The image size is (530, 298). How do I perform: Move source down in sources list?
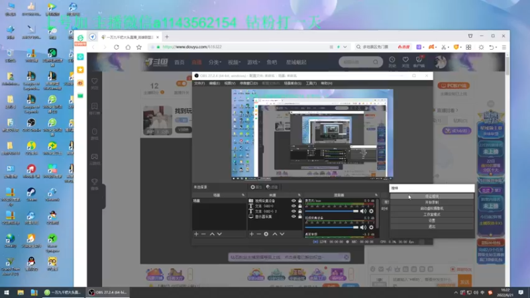click(282, 234)
